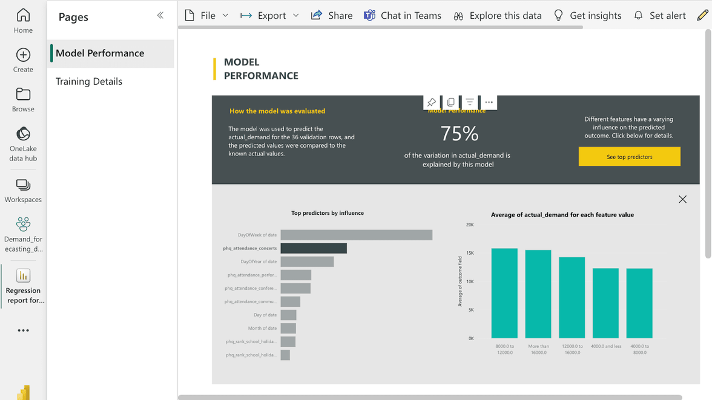Image resolution: width=712 pixels, height=400 pixels.
Task: Select the Model Performance page
Action: tap(100, 53)
